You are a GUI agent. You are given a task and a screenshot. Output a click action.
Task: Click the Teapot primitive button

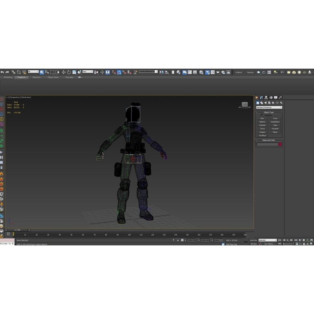pyautogui.click(x=262, y=132)
